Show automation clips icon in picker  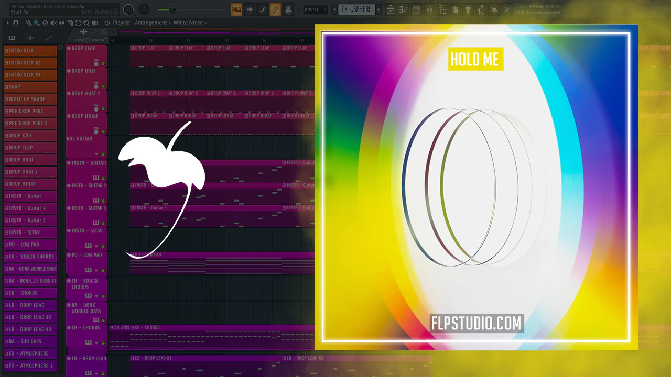49,38
